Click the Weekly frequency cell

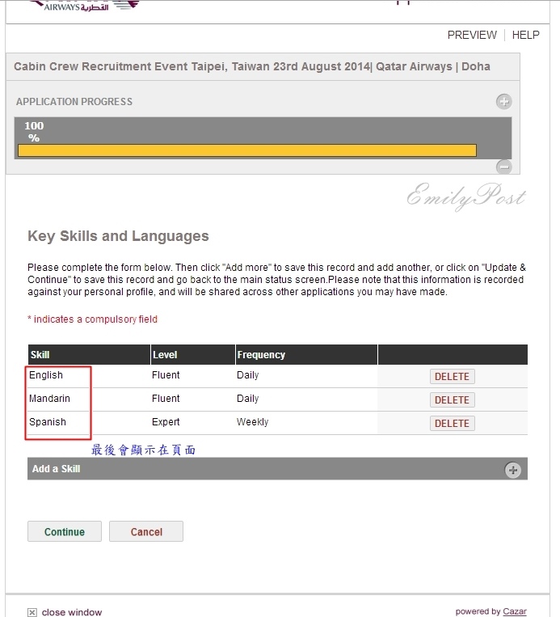[252, 422]
